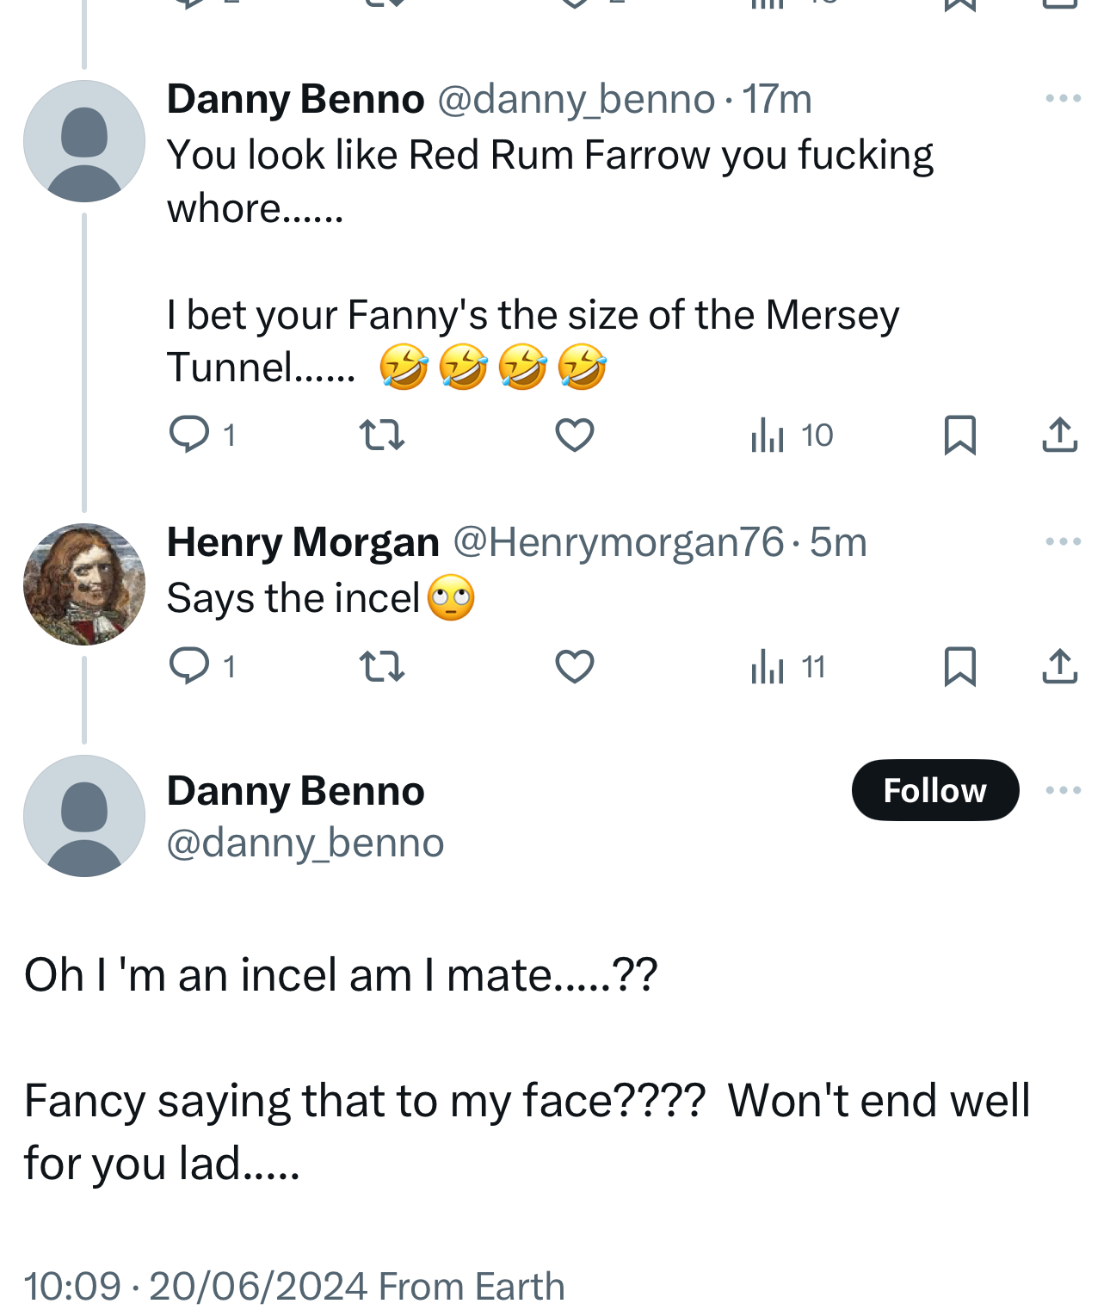Share Danny Benno's 17m tweet
Image resolution: width=1110 pixels, height=1316 pixels.
click(x=1059, y=435)
